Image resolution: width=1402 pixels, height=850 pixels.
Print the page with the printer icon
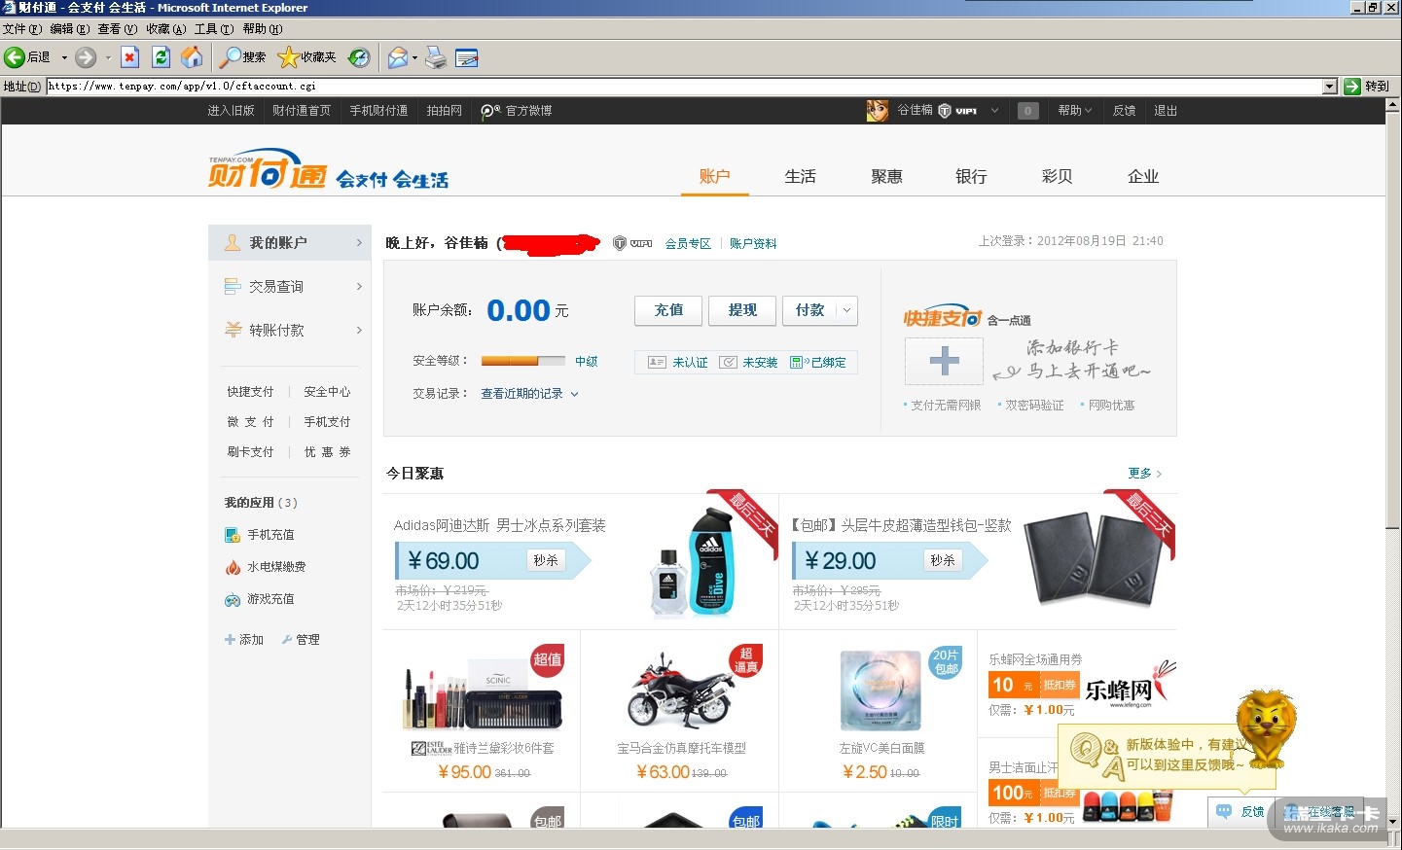436,57
